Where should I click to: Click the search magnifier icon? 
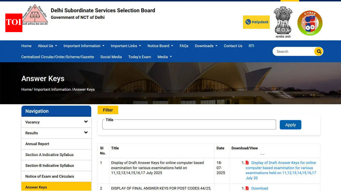(319, 51)
